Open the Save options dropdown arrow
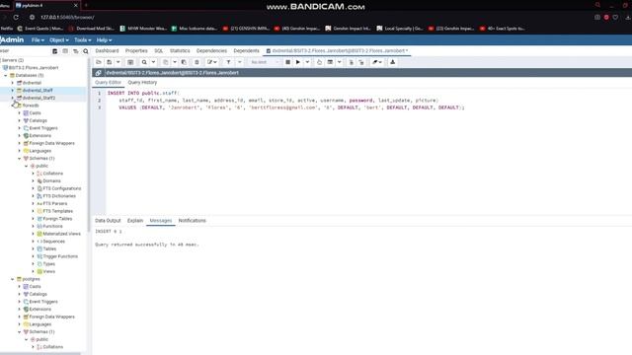Viewport: 632px width, 355px height. point(118,62)
